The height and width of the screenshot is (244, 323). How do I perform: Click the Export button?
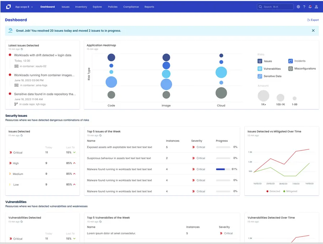click(x=313, y=20)
